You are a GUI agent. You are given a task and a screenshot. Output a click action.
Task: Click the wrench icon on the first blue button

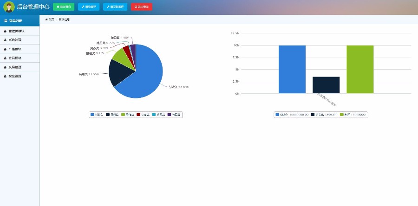pos(83,7)
